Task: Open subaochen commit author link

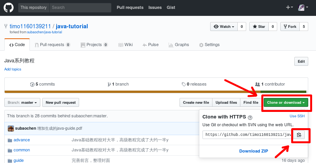Action: [26, 129]
